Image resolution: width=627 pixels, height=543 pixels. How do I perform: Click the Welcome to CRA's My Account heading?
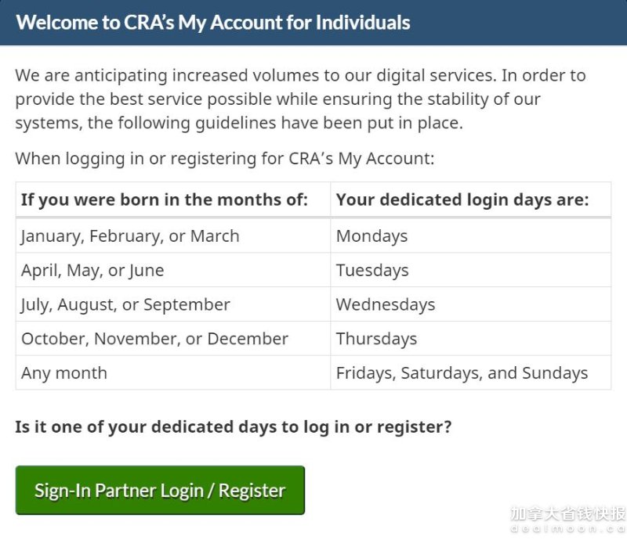(x=213, y=23)
